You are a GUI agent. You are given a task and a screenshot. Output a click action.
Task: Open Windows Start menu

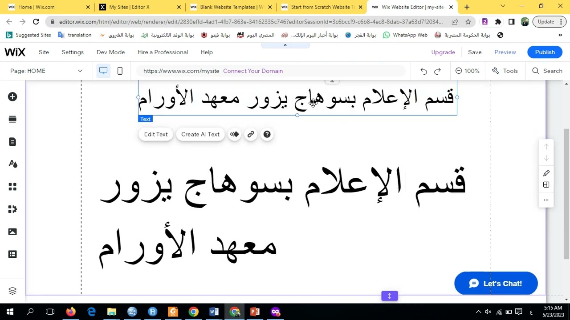coord(10,312)
